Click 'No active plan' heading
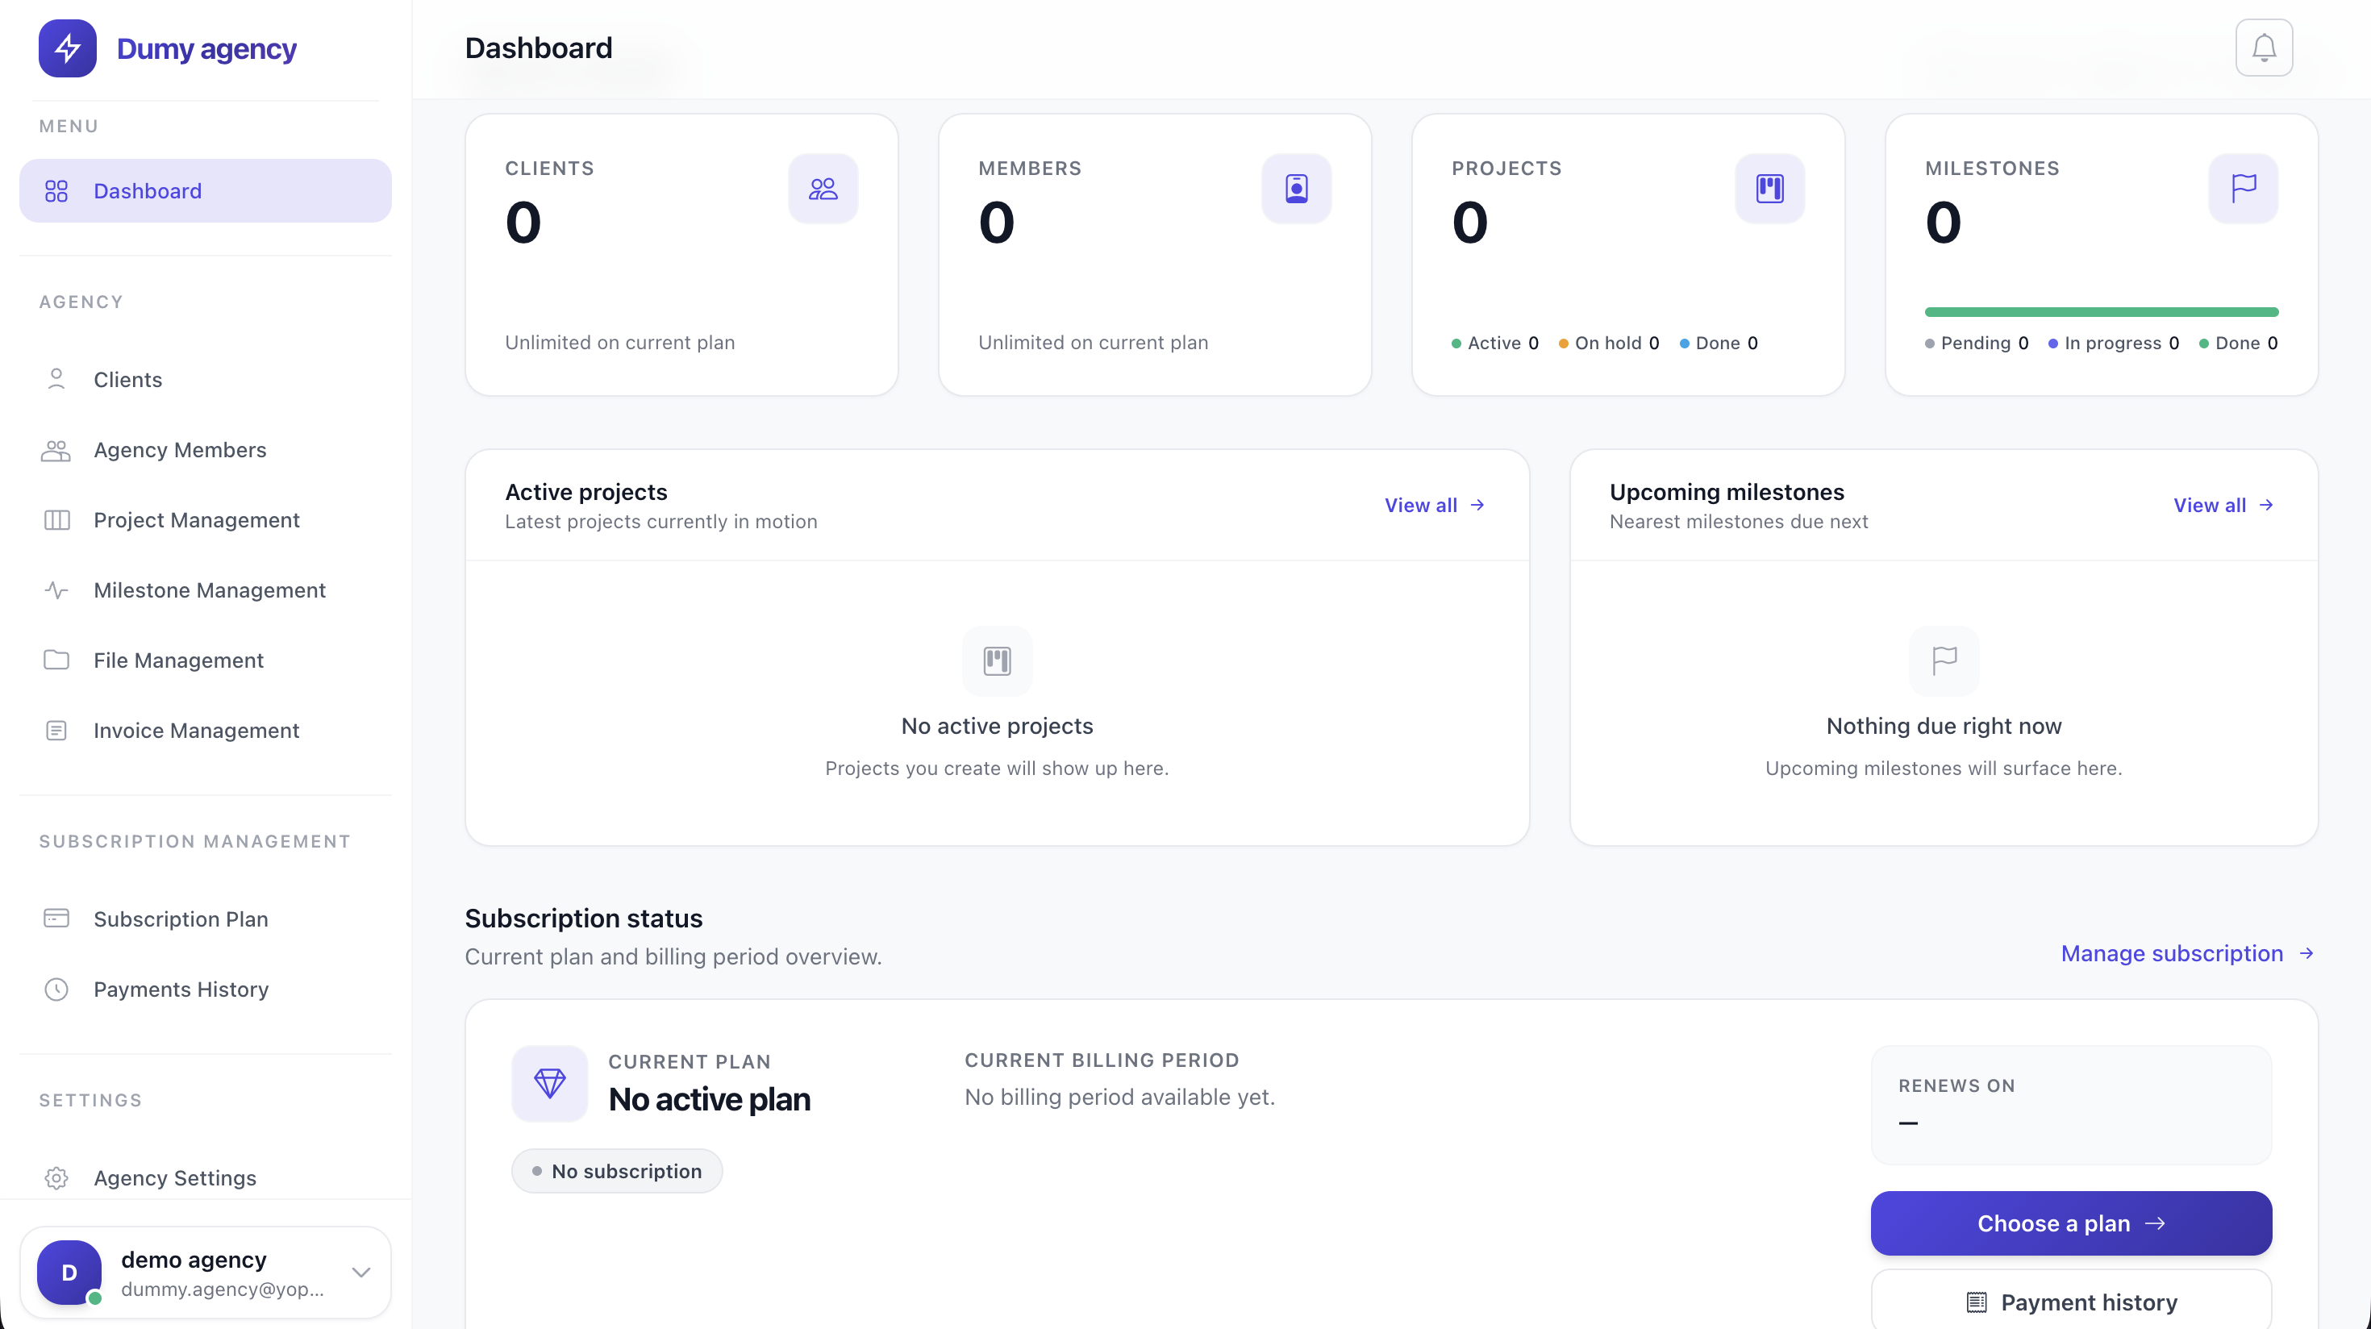Screen dimensions: 2371x1329 (709, 1099)
